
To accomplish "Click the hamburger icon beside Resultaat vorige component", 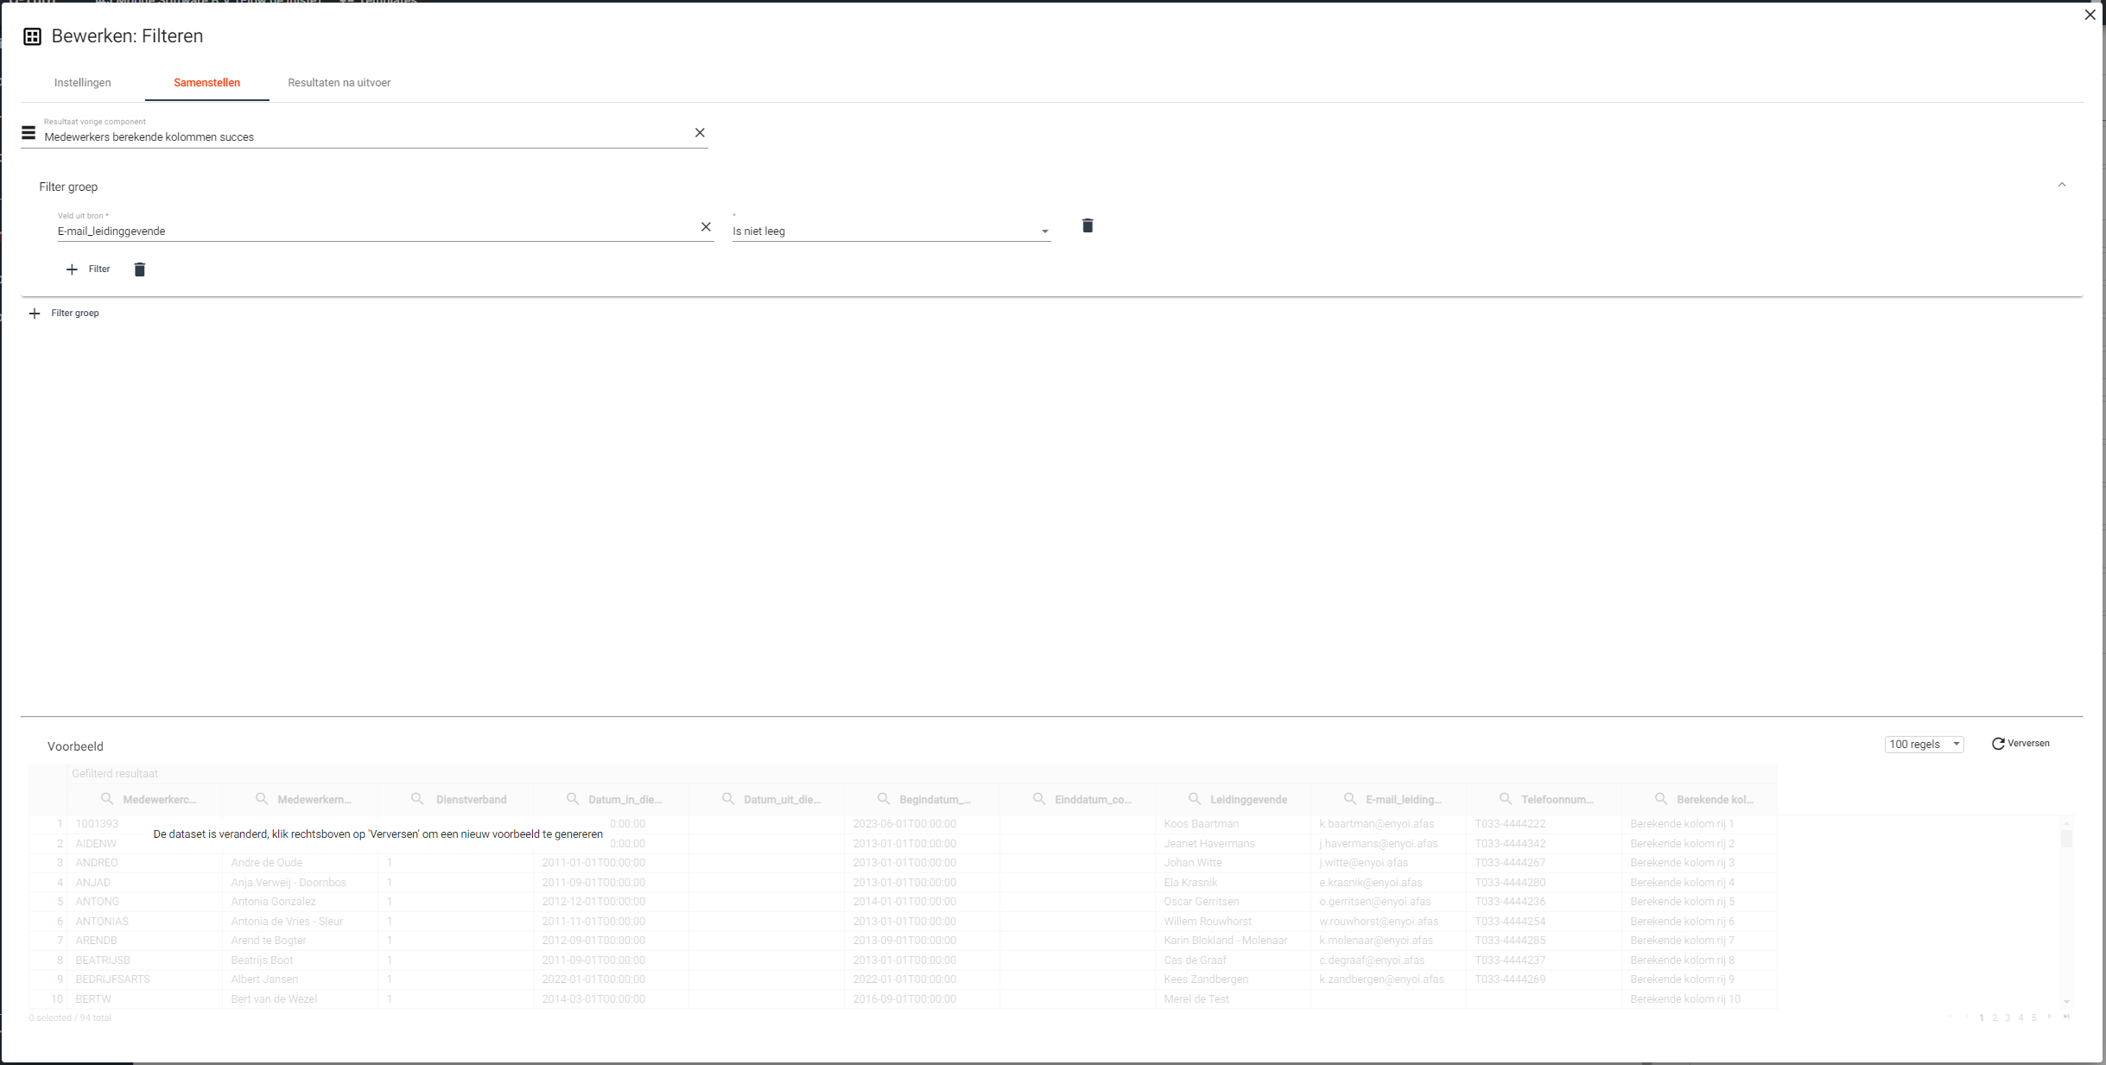I will click(29, 133).
